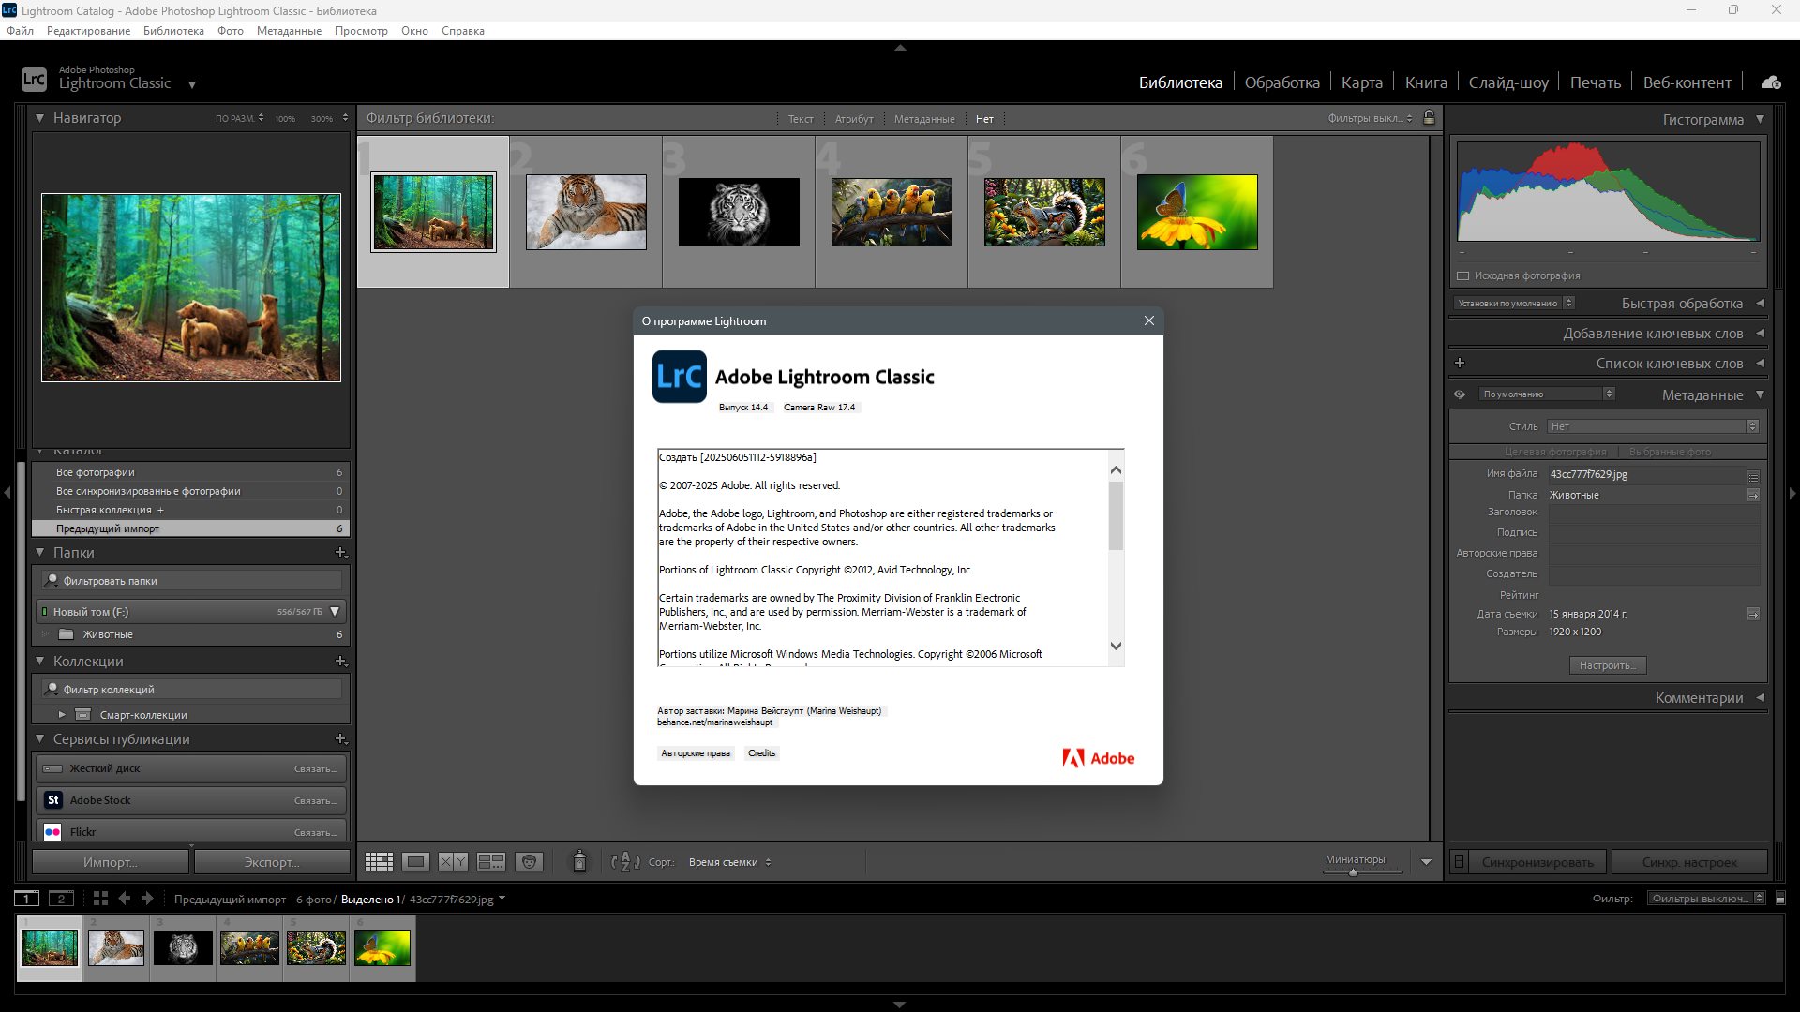Open Метаданные menu in menu bar
Screen dimensions: 1800x1012
point(289,31)
